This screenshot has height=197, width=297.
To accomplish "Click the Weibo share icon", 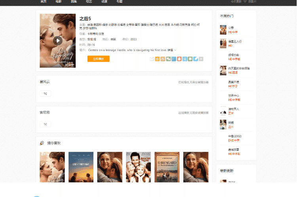I will point(163,59).
